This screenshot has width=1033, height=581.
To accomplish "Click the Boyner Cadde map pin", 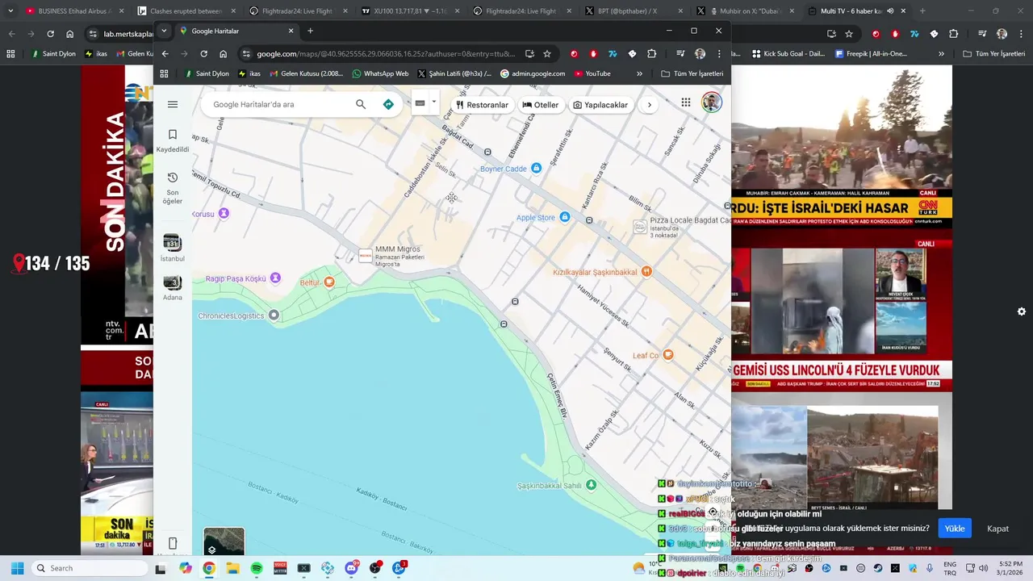I will [x=536, y=169].
